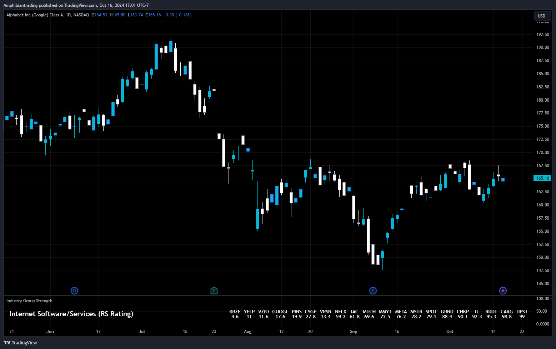The image size is (556, 349).
Task: Click the RDDT ticker label
Action: (x=491, y=312)
